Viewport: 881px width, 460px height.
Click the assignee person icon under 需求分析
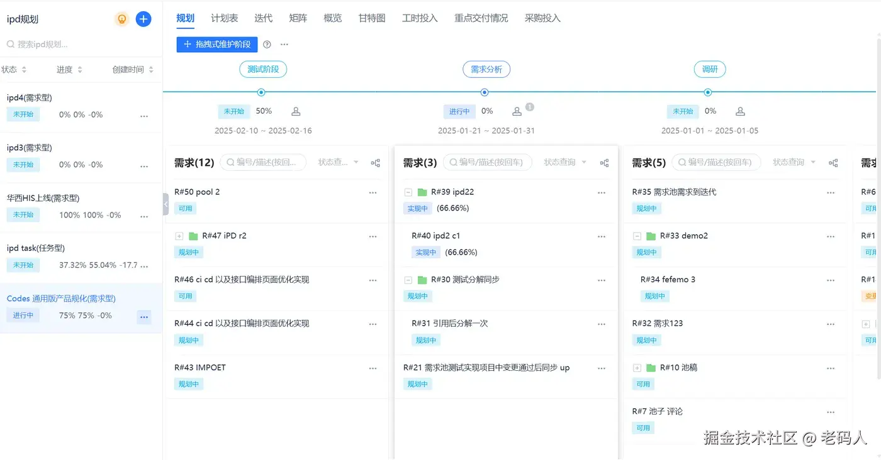[x=517, y=111]
